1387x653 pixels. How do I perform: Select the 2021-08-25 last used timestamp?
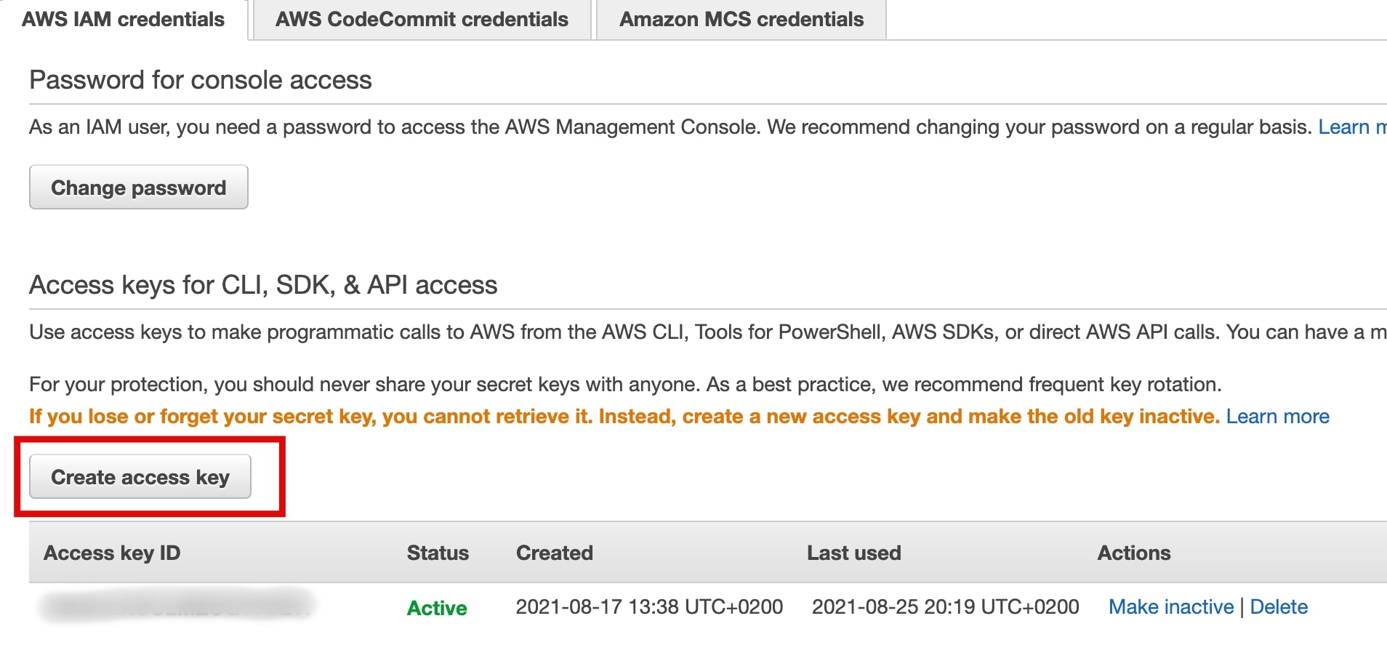coord(944,607)
